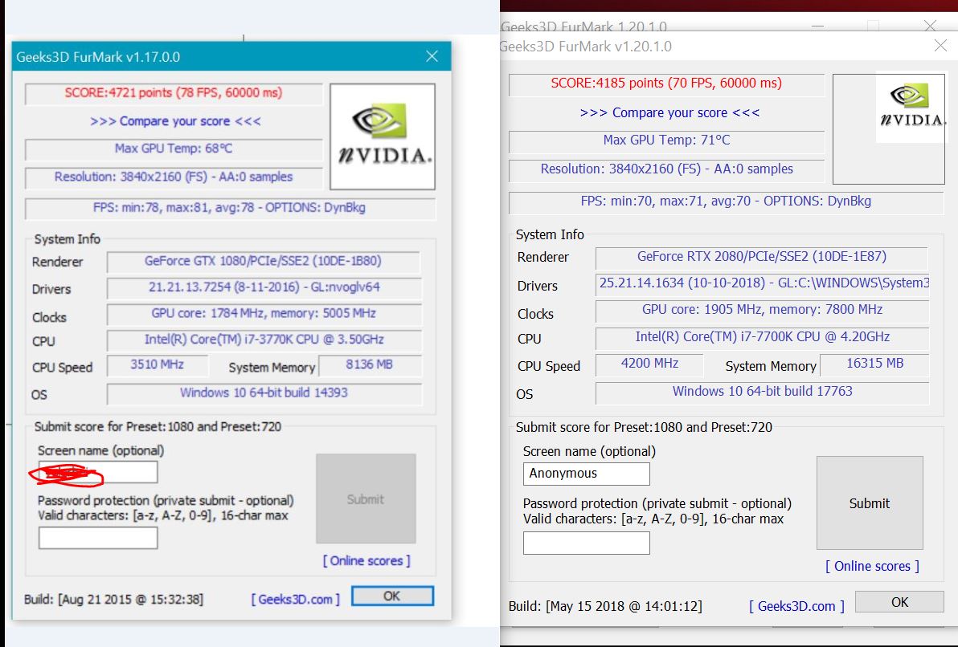
Task: Open Online scores link in v1.17.0.0 window
Action: point(366,560)
